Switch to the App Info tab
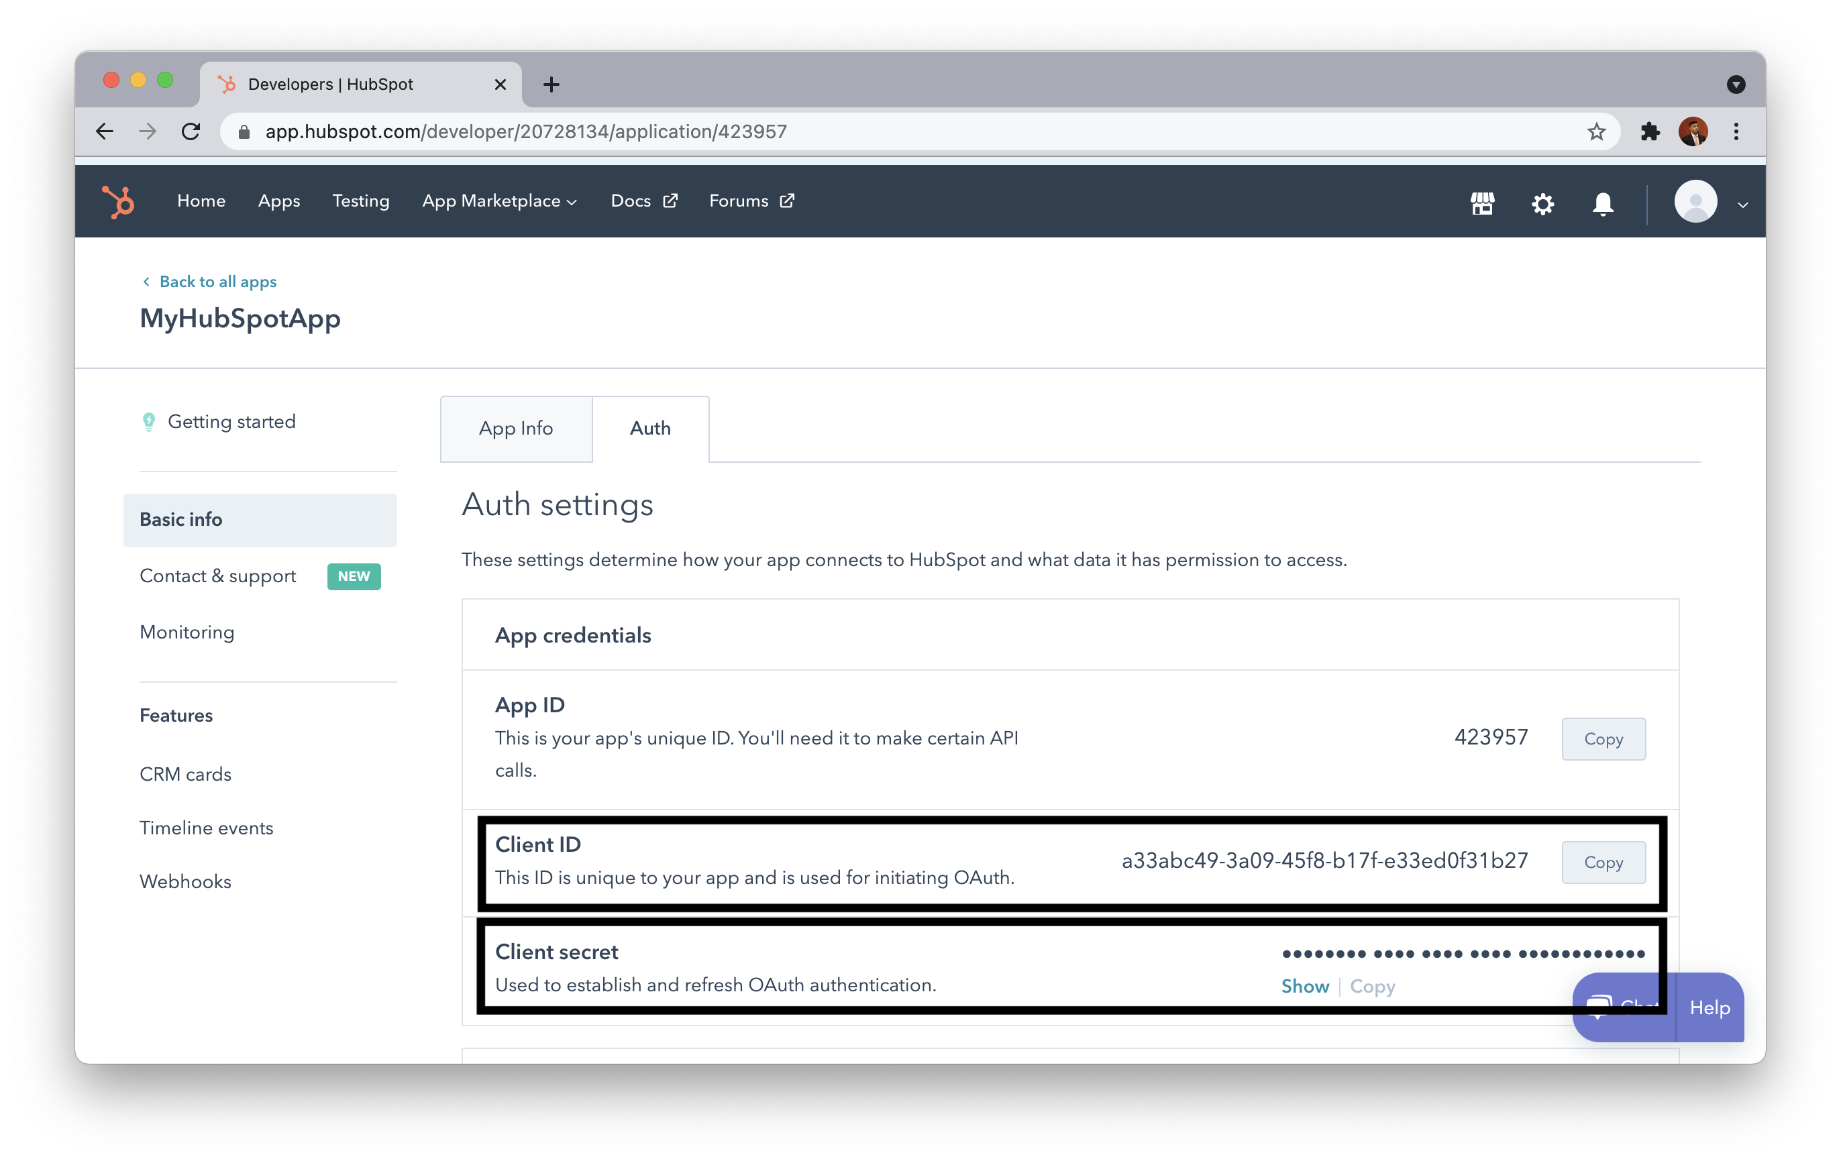 pos(516,429)
